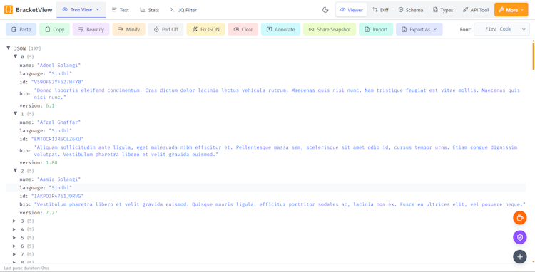Click the BracketView logo icon
The width and height of the screenshot is (535, 272).
point(9,10)
